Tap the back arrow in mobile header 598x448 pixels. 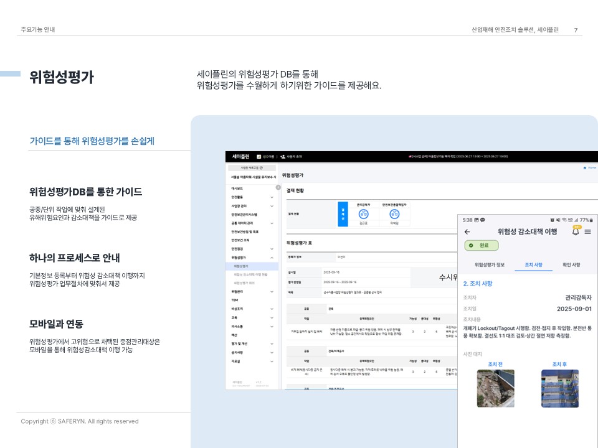(x=468, y=232)
